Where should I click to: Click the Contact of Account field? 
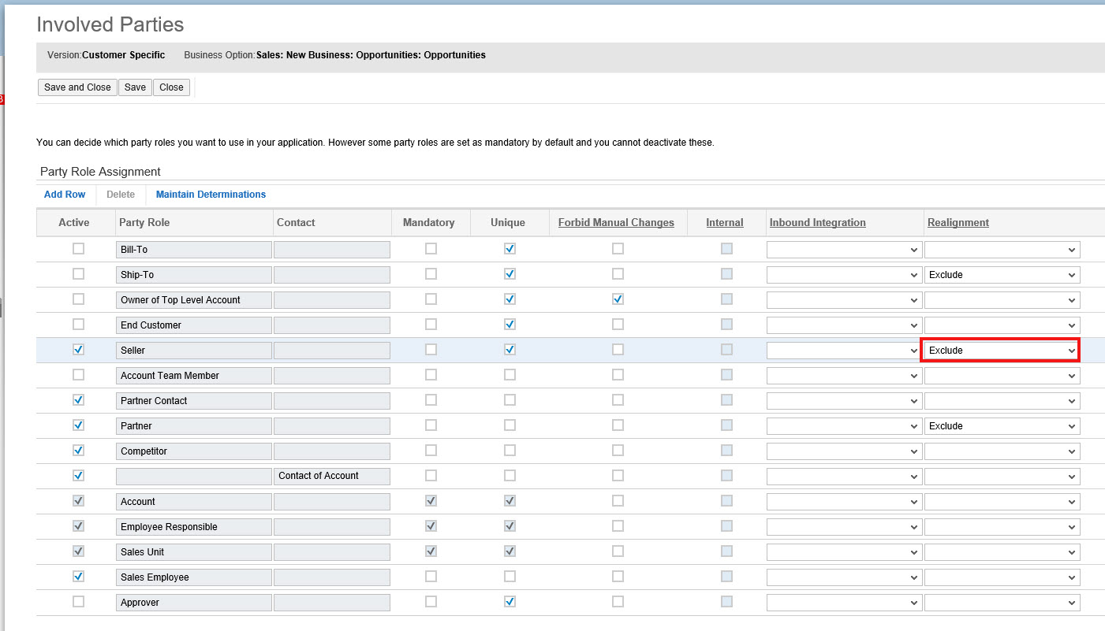pyautogui.click(x=332, y=476)
